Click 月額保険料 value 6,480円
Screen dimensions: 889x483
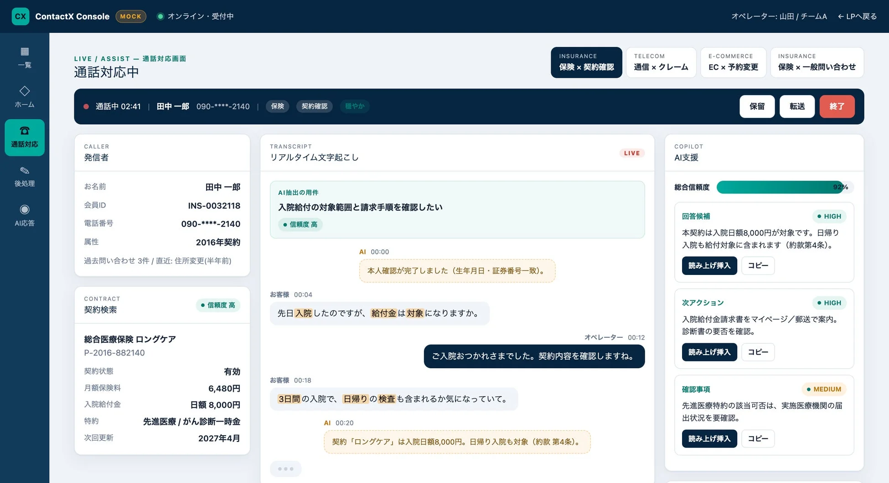[x=224, y=388]
